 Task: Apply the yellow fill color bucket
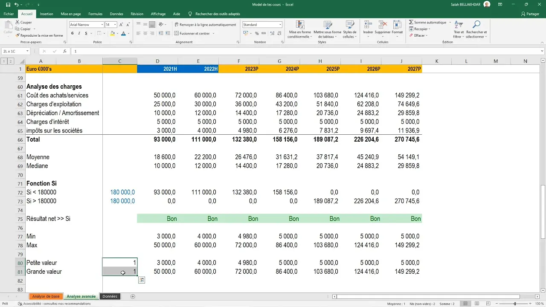click(x=112, y=33)
